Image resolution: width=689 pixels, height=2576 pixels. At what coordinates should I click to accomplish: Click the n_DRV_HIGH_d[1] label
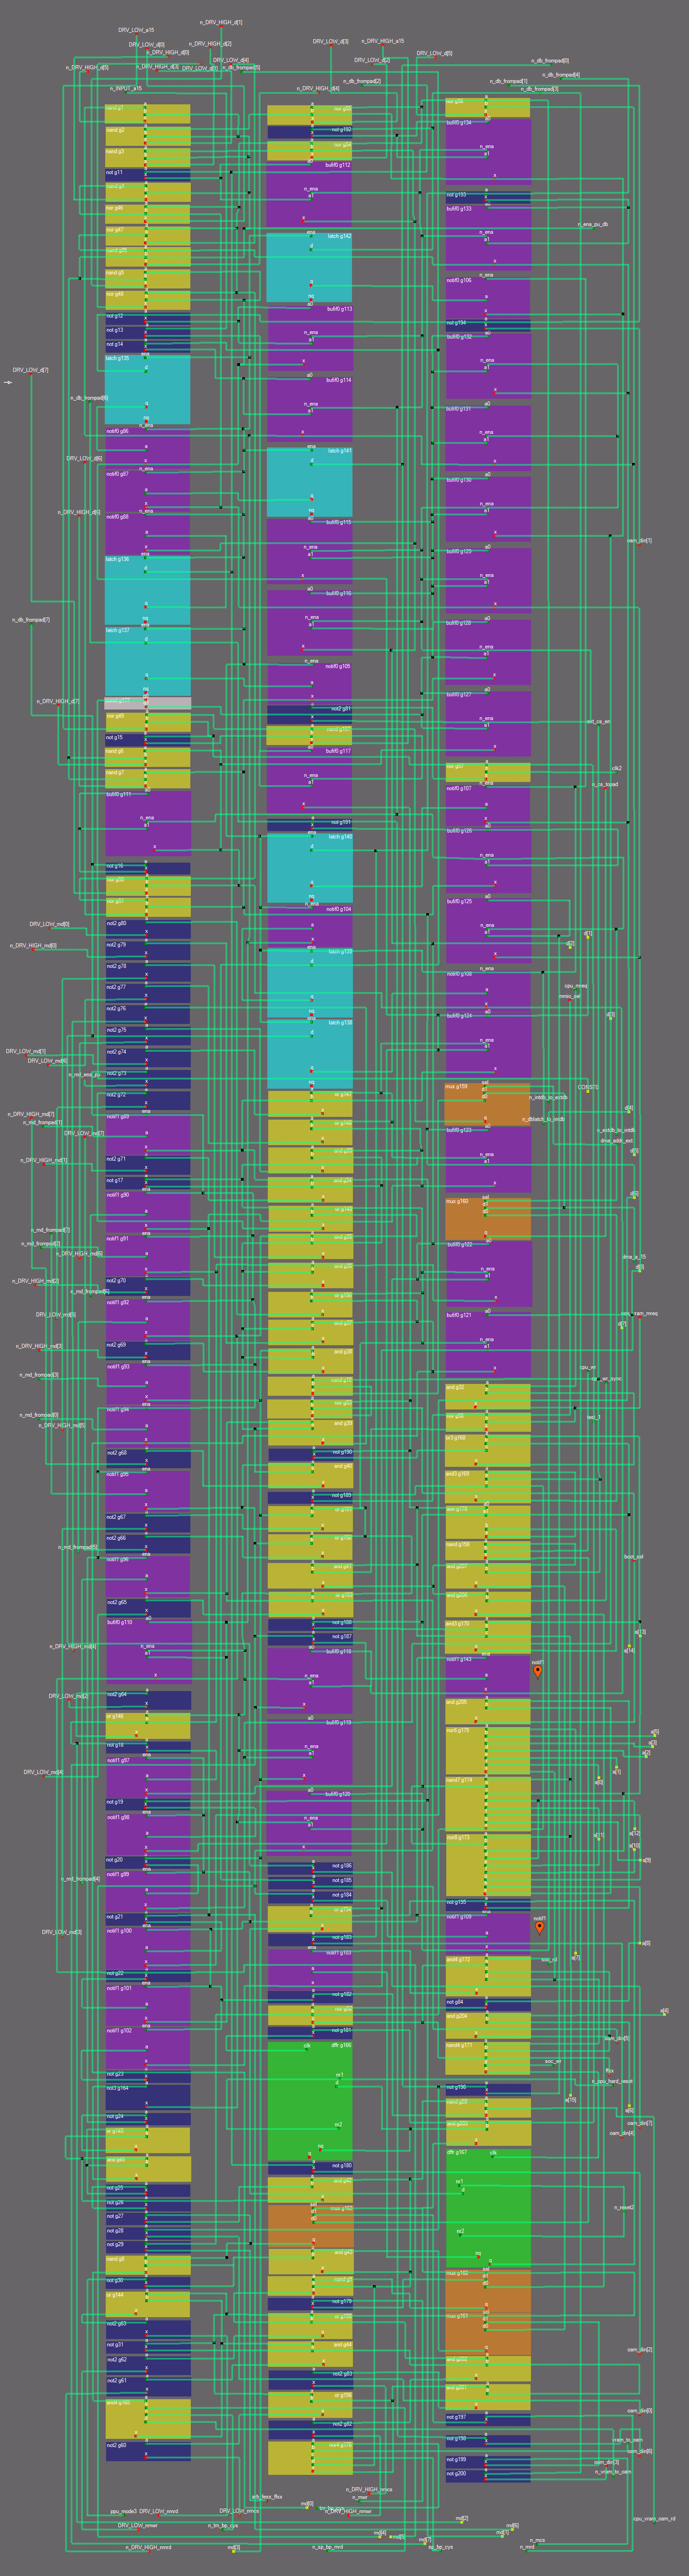(x=221, y=22)
